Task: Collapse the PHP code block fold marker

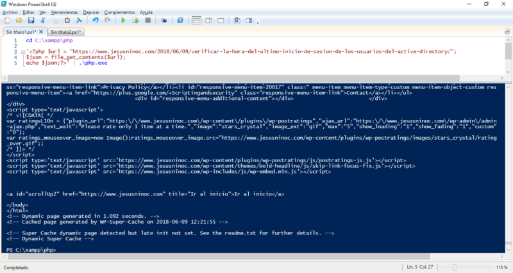Action: click(x=22, y=51)
